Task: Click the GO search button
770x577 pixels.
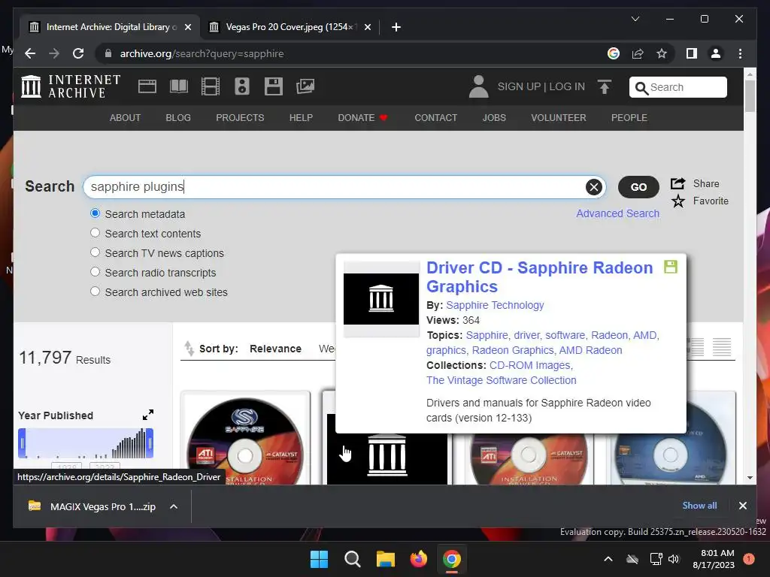Action: (x=638, y=187)
